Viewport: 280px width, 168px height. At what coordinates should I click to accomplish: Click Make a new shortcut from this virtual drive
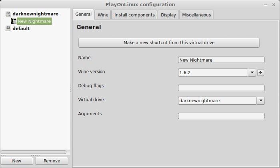point(169,43)
